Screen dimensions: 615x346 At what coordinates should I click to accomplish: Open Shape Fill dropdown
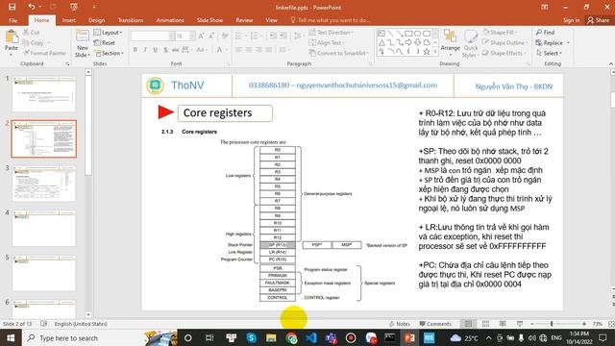pos(500,32)
